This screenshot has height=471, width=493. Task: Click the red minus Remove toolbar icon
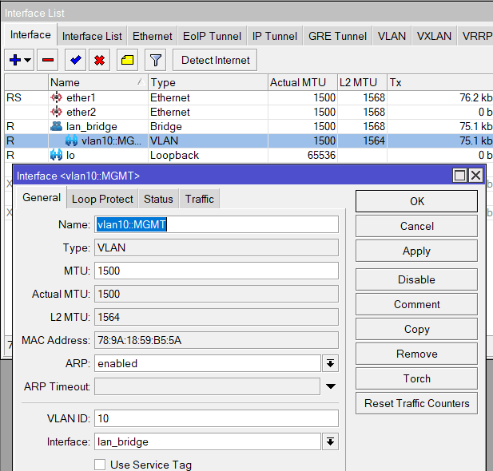pos(47,60)
